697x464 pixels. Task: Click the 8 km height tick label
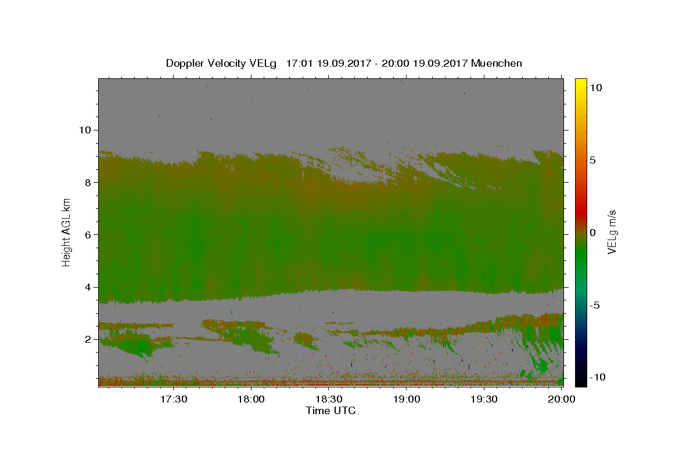pos(87,182)
